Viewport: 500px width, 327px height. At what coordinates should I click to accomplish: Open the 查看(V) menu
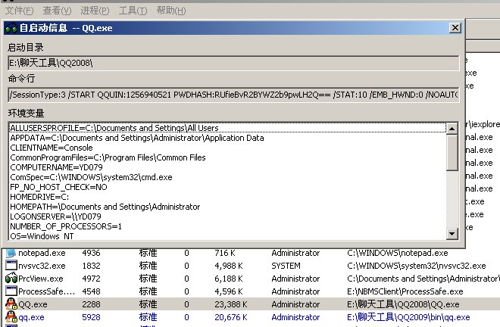click(x=57, y=11)
